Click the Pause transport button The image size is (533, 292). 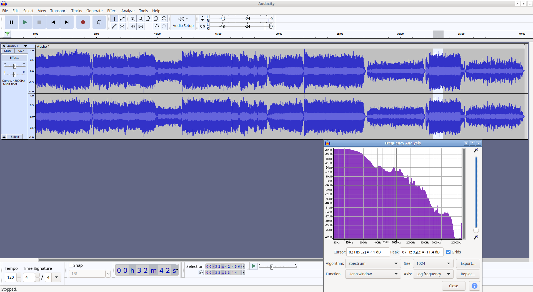pos(11,22)
